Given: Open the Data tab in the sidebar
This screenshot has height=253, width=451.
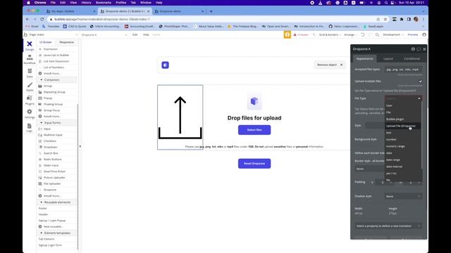Looking at the screenshot, I should click(30, 73).
